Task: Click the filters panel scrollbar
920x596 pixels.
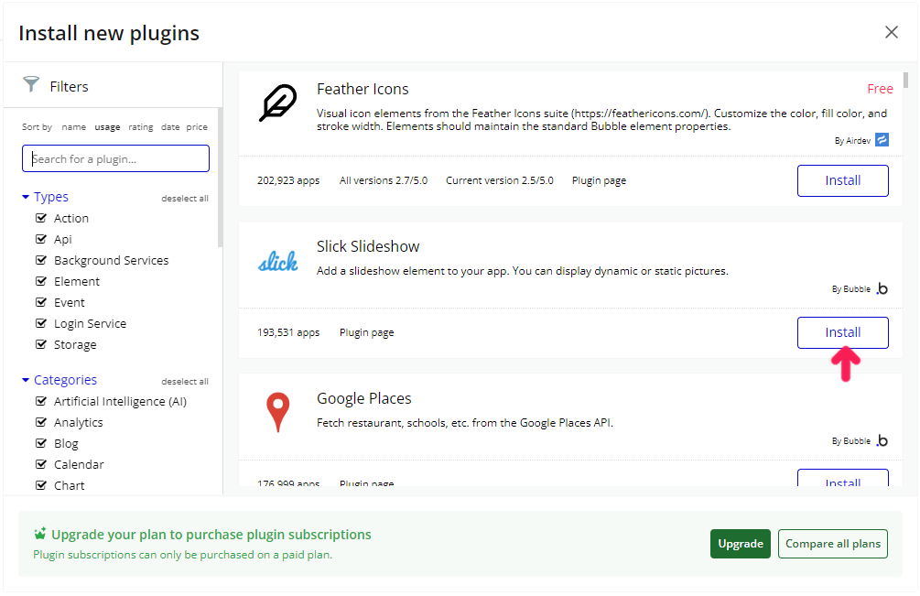Action: [x=220, y=178]
